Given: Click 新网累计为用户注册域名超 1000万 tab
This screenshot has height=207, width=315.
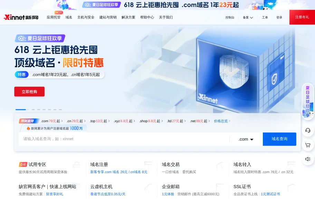Looking at the screenshot, I should coord(55,128).
